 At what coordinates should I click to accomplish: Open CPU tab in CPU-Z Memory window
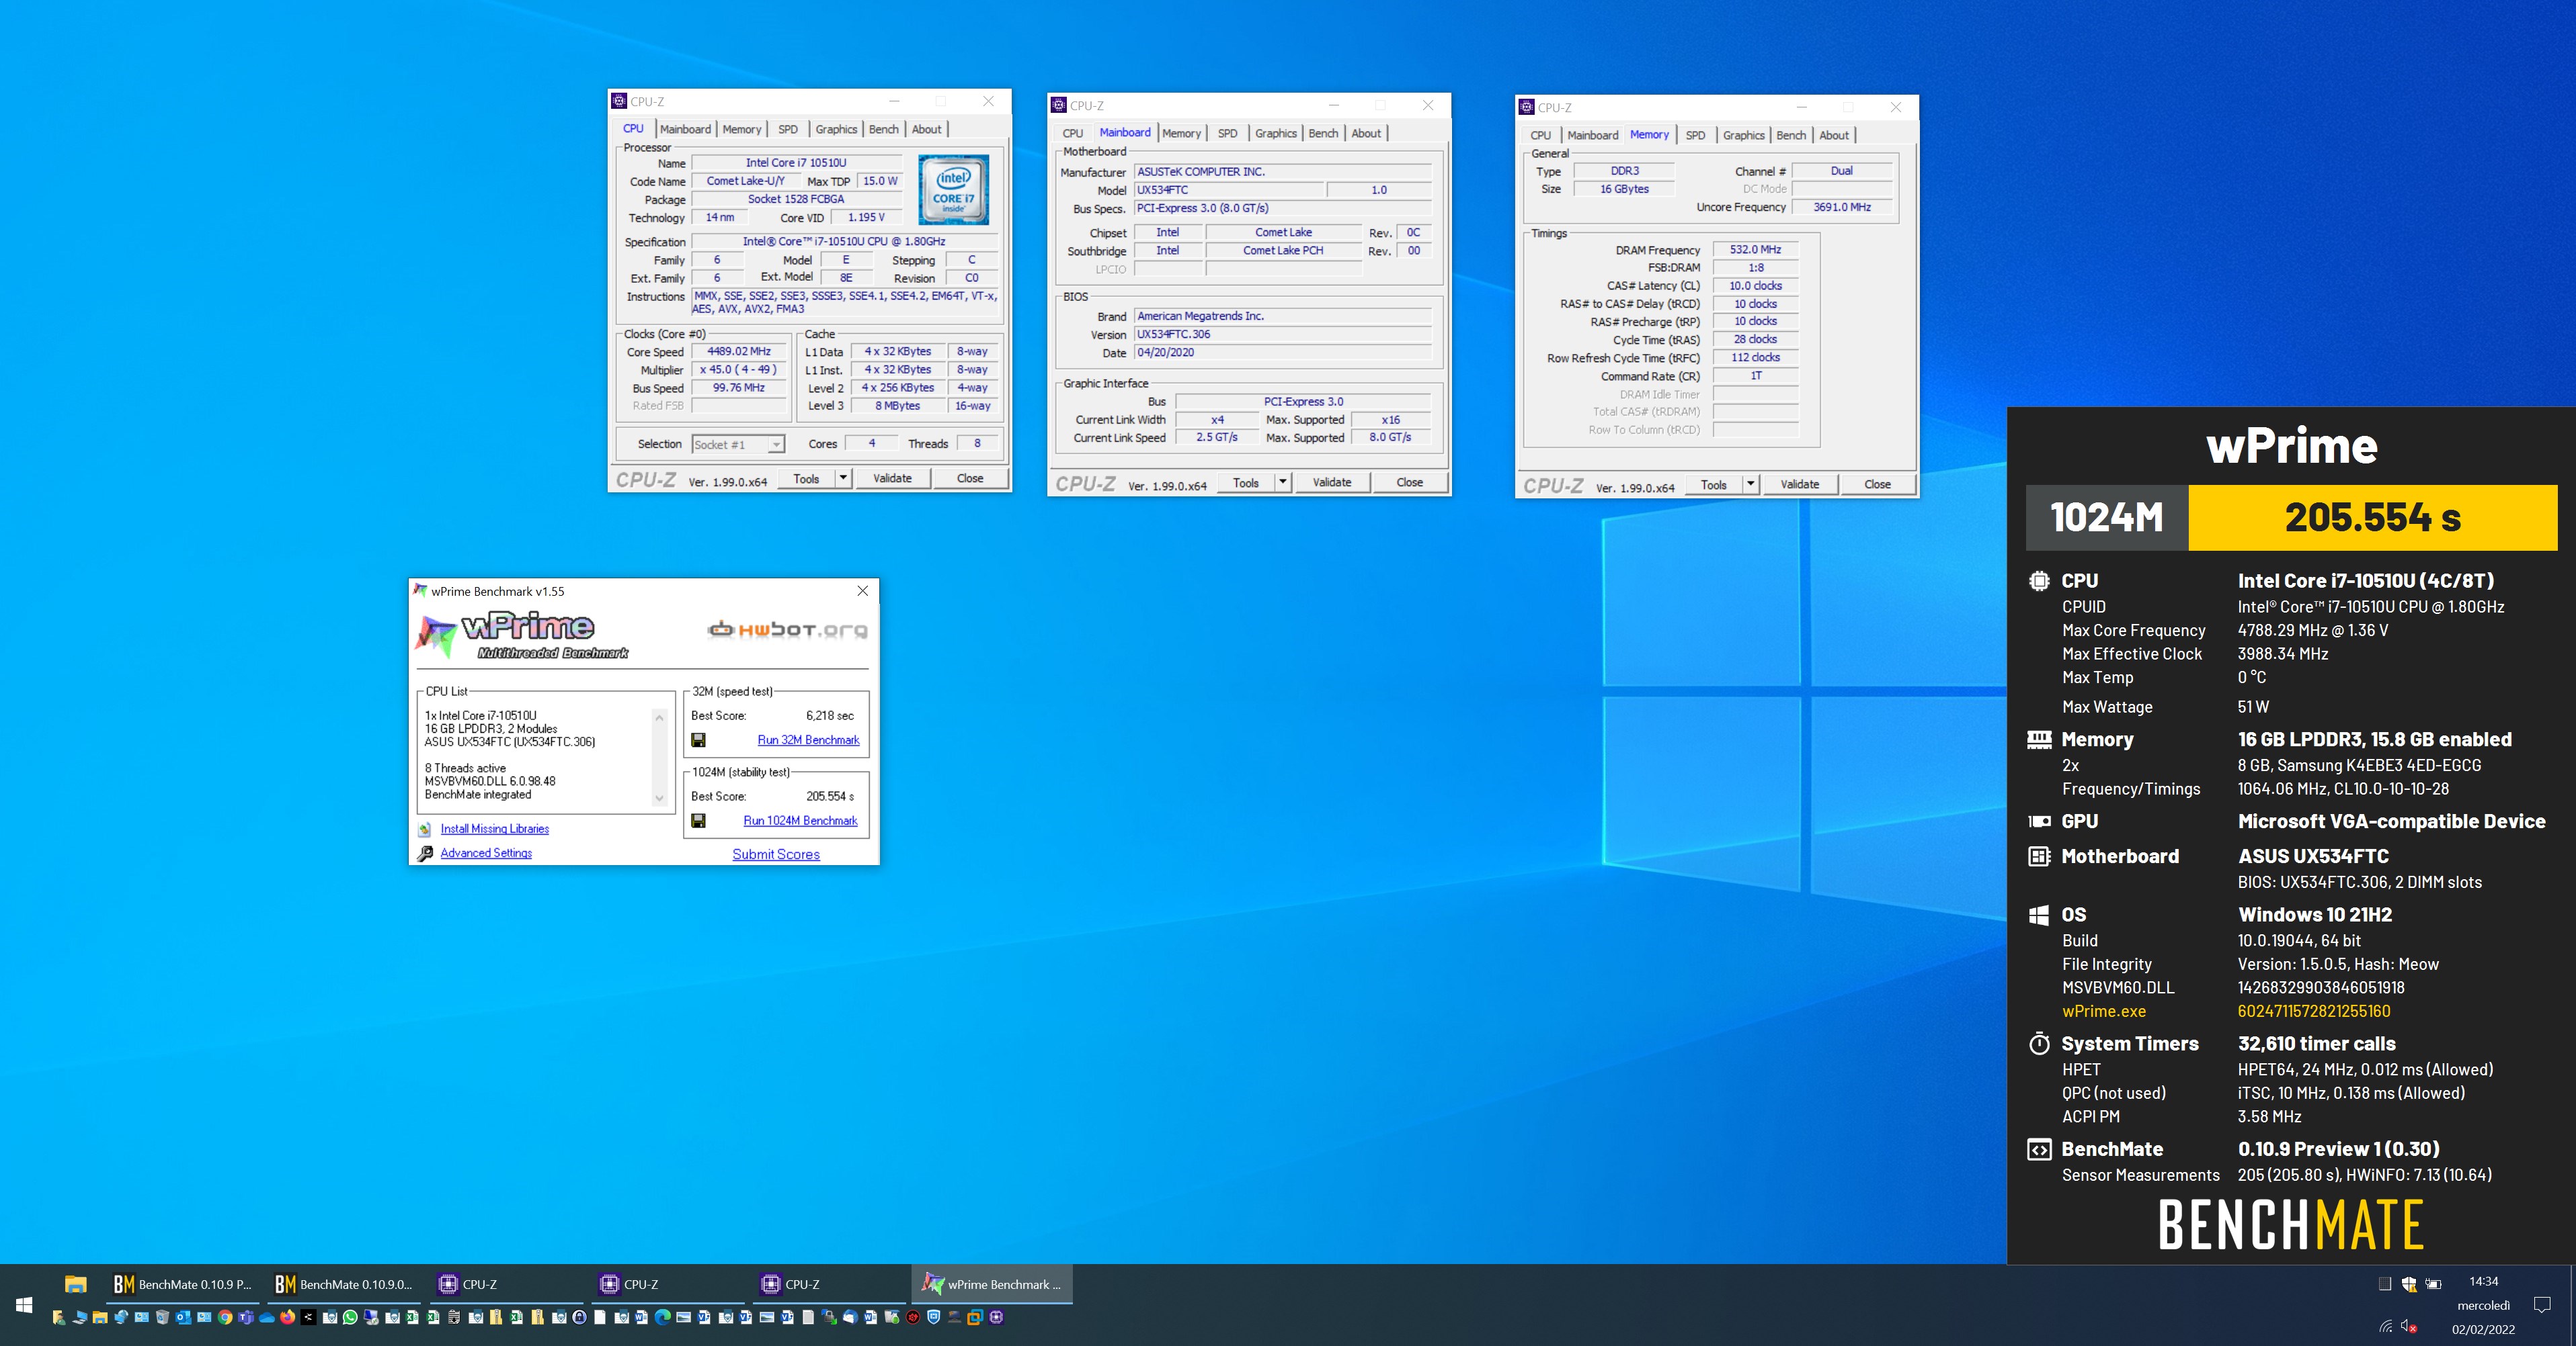tap(1540, 135)
